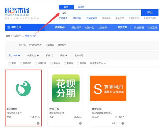The width and height of the screenshot is (159, 130).
Task: Click 店铺管理 under the search box
Action: tap(120, 18)
